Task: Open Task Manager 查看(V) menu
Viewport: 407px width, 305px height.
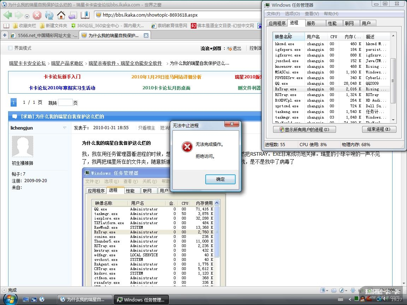Action: pos(312,14)
